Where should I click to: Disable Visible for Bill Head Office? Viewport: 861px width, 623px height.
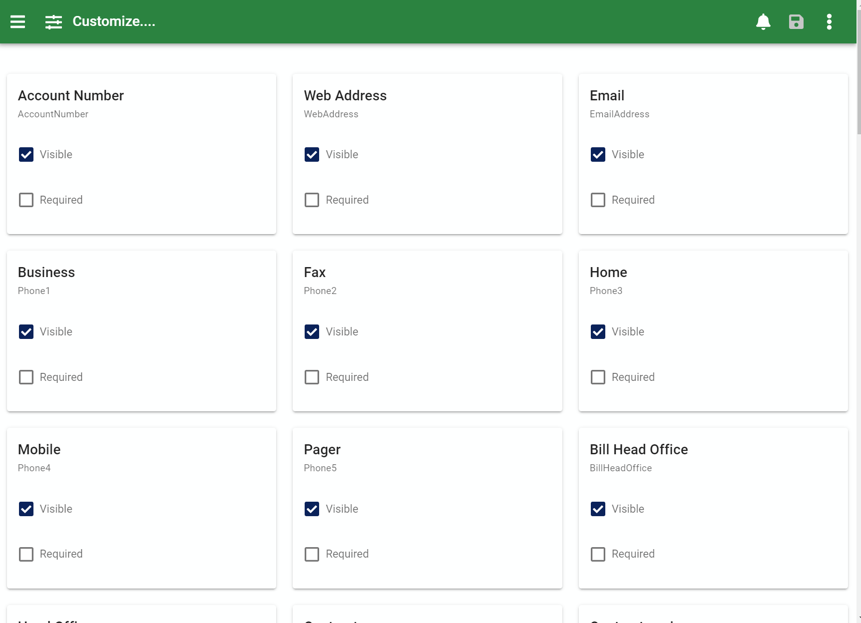click(598, 509)
